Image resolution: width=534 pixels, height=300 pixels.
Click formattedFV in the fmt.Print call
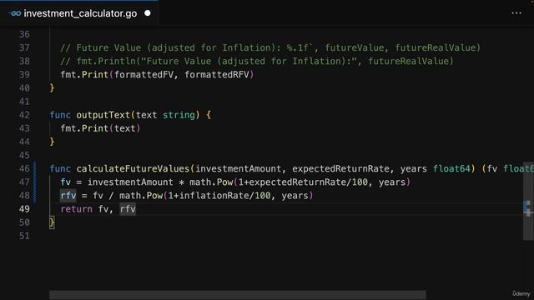[x=144, y=75]
